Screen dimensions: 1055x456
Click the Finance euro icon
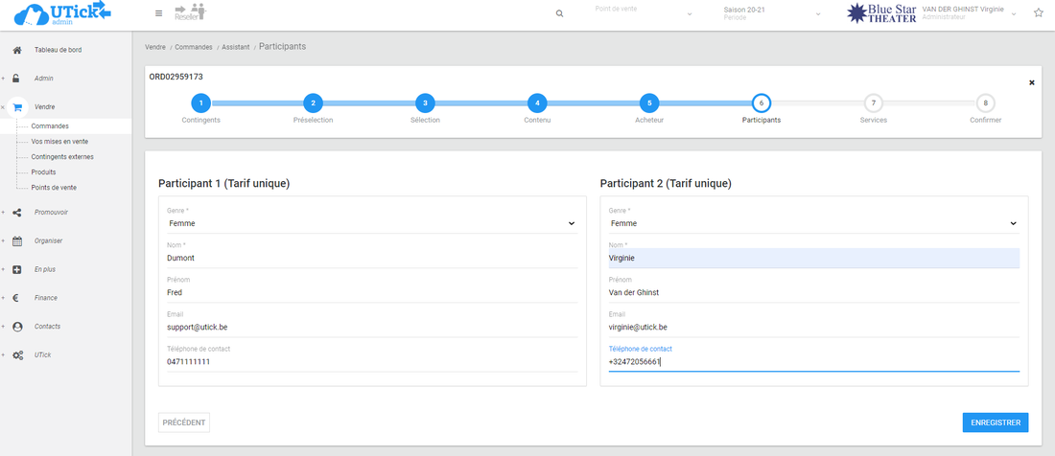tap(17, 298)
